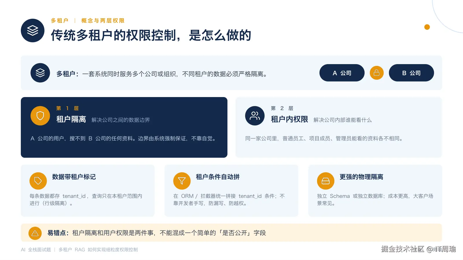
Task: Click the 多租户： definition sentence
Action: tap(162, 74)
